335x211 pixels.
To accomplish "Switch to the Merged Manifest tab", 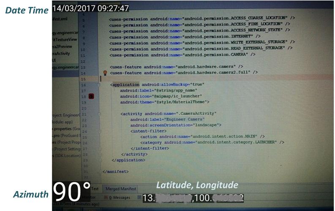I will point(120,189).
